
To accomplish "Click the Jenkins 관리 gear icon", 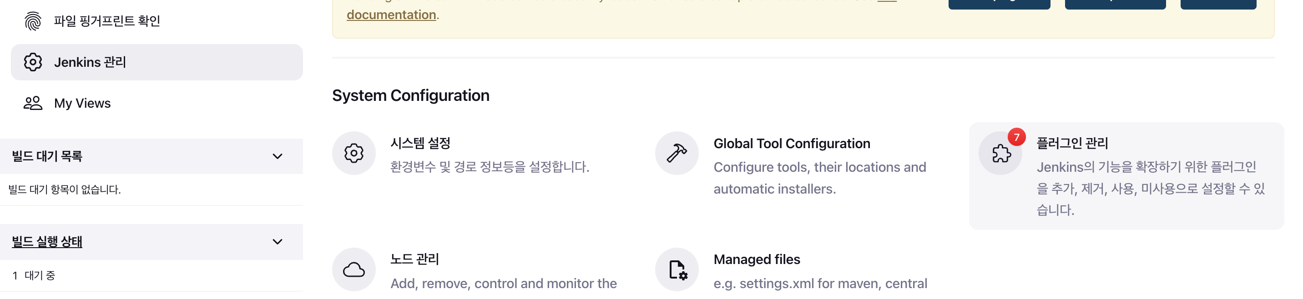I will click(x=33, y=62).
